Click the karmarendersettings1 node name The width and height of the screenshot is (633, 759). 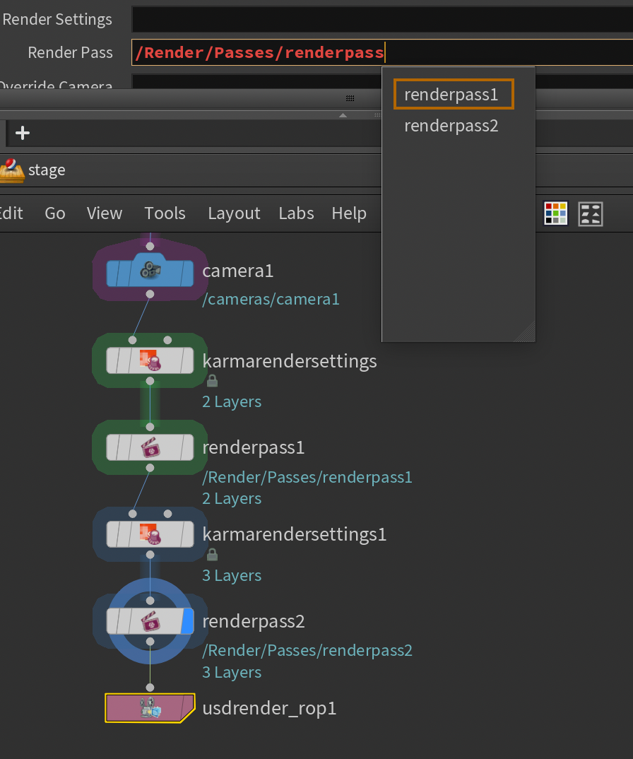coord(294,534)
